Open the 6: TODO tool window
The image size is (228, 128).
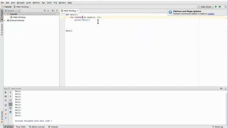[x=21, y=127]
